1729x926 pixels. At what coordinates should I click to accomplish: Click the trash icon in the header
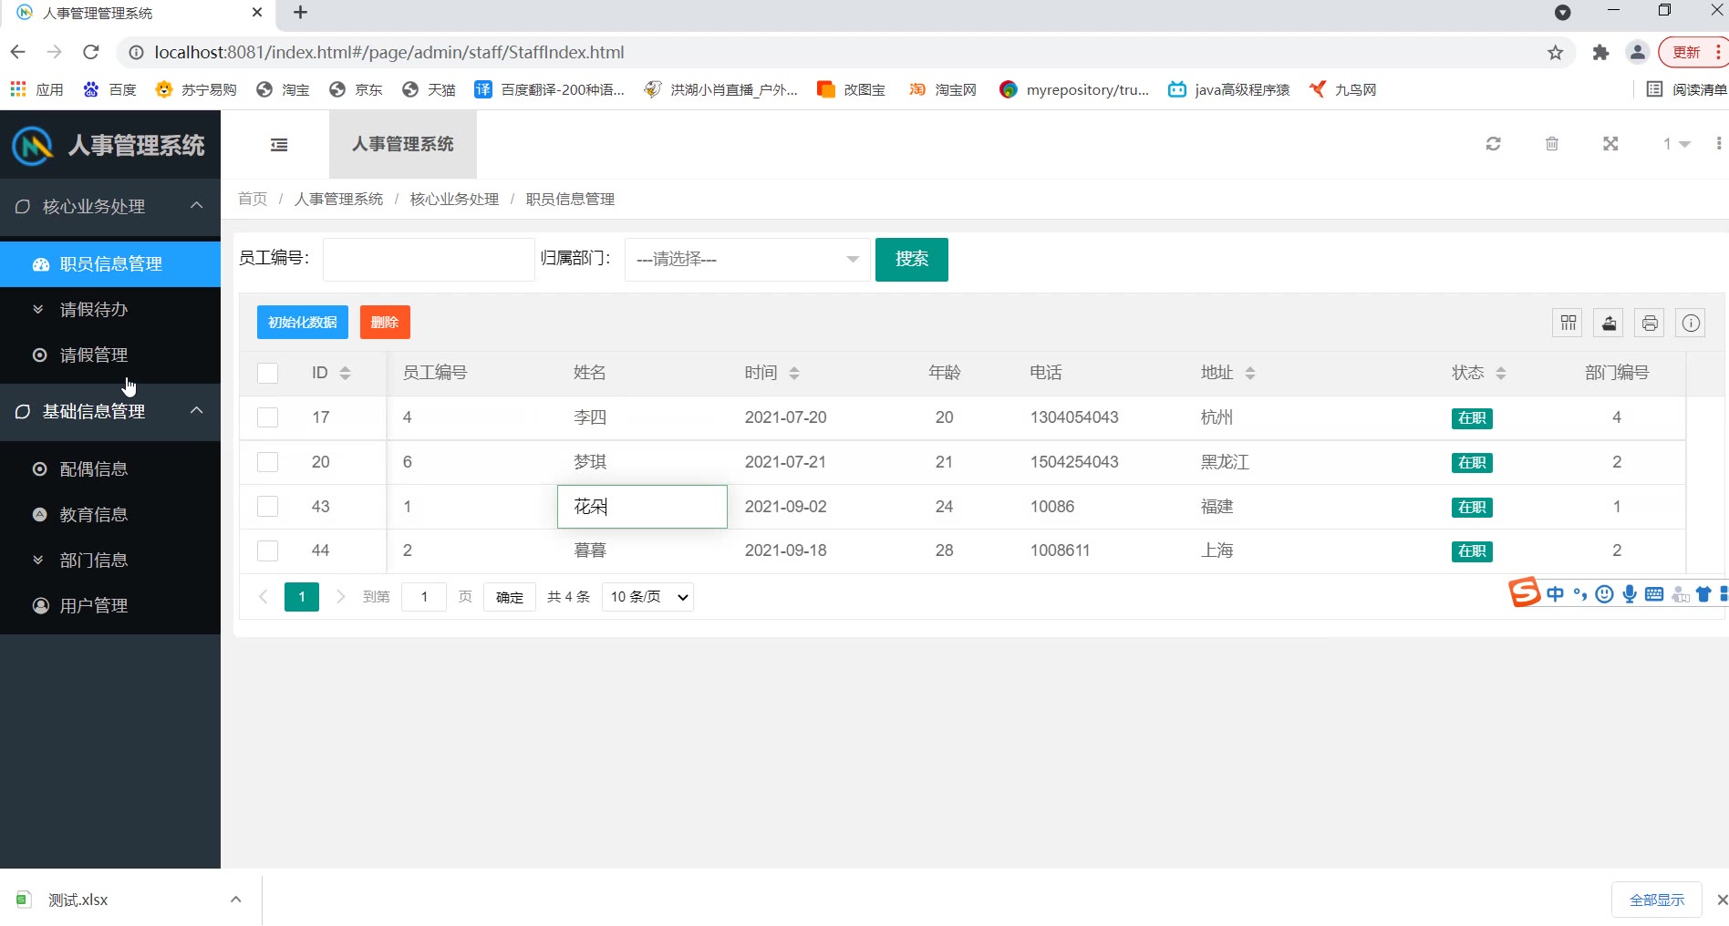coord(1552,144)
